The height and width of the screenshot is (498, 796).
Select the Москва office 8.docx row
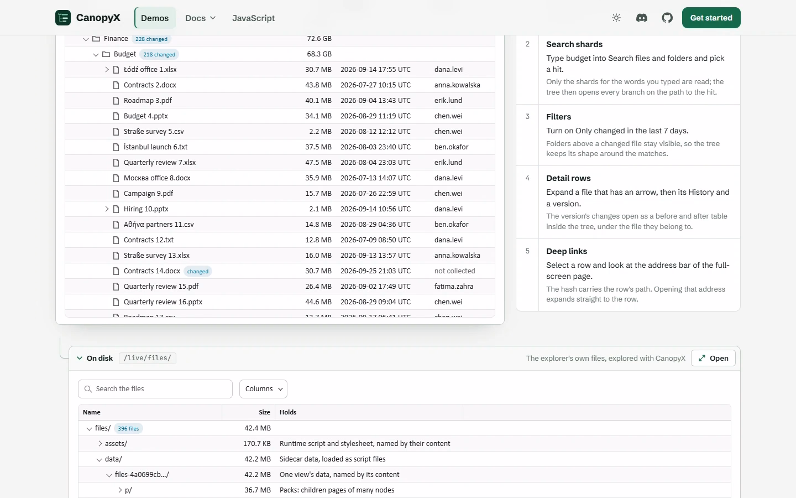tap(280, 178)
